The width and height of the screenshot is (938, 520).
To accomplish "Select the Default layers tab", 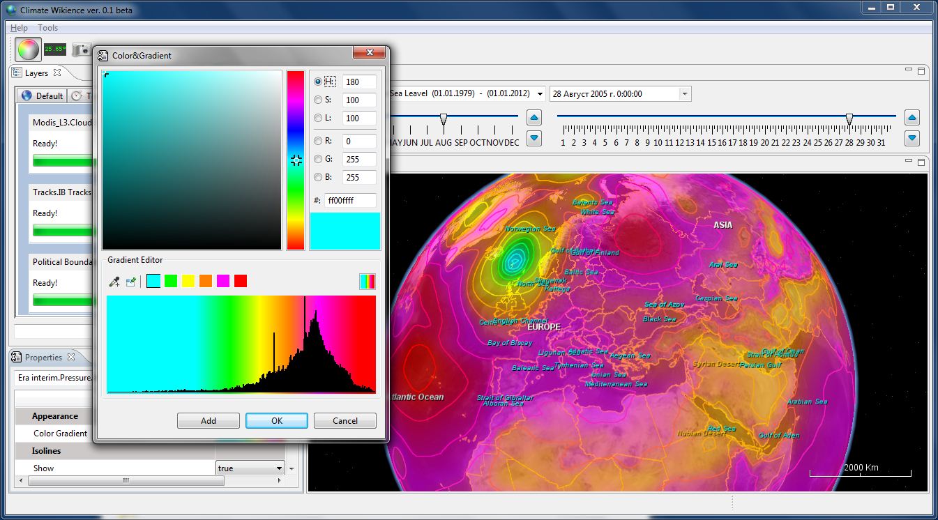I will tap(42, 95).
